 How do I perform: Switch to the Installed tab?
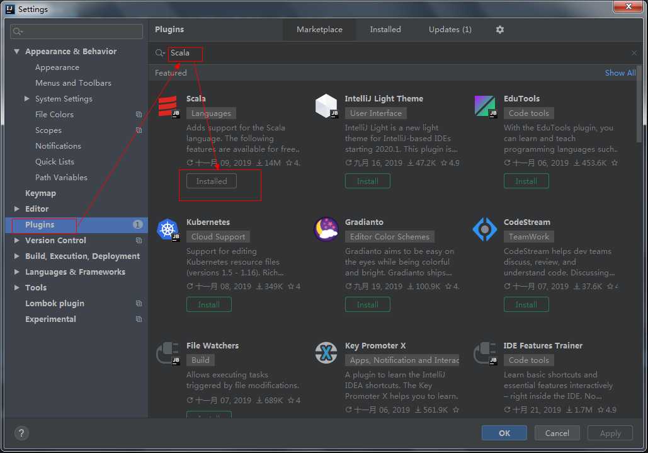coord(385,30)
